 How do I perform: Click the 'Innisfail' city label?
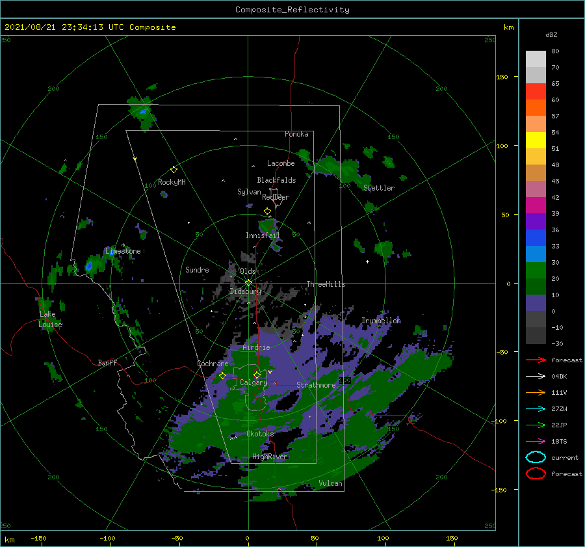263,235
